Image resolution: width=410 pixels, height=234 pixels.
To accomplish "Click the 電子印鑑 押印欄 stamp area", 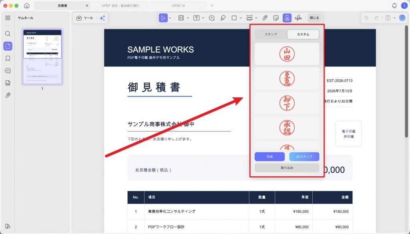I will [x=349, y=134].
